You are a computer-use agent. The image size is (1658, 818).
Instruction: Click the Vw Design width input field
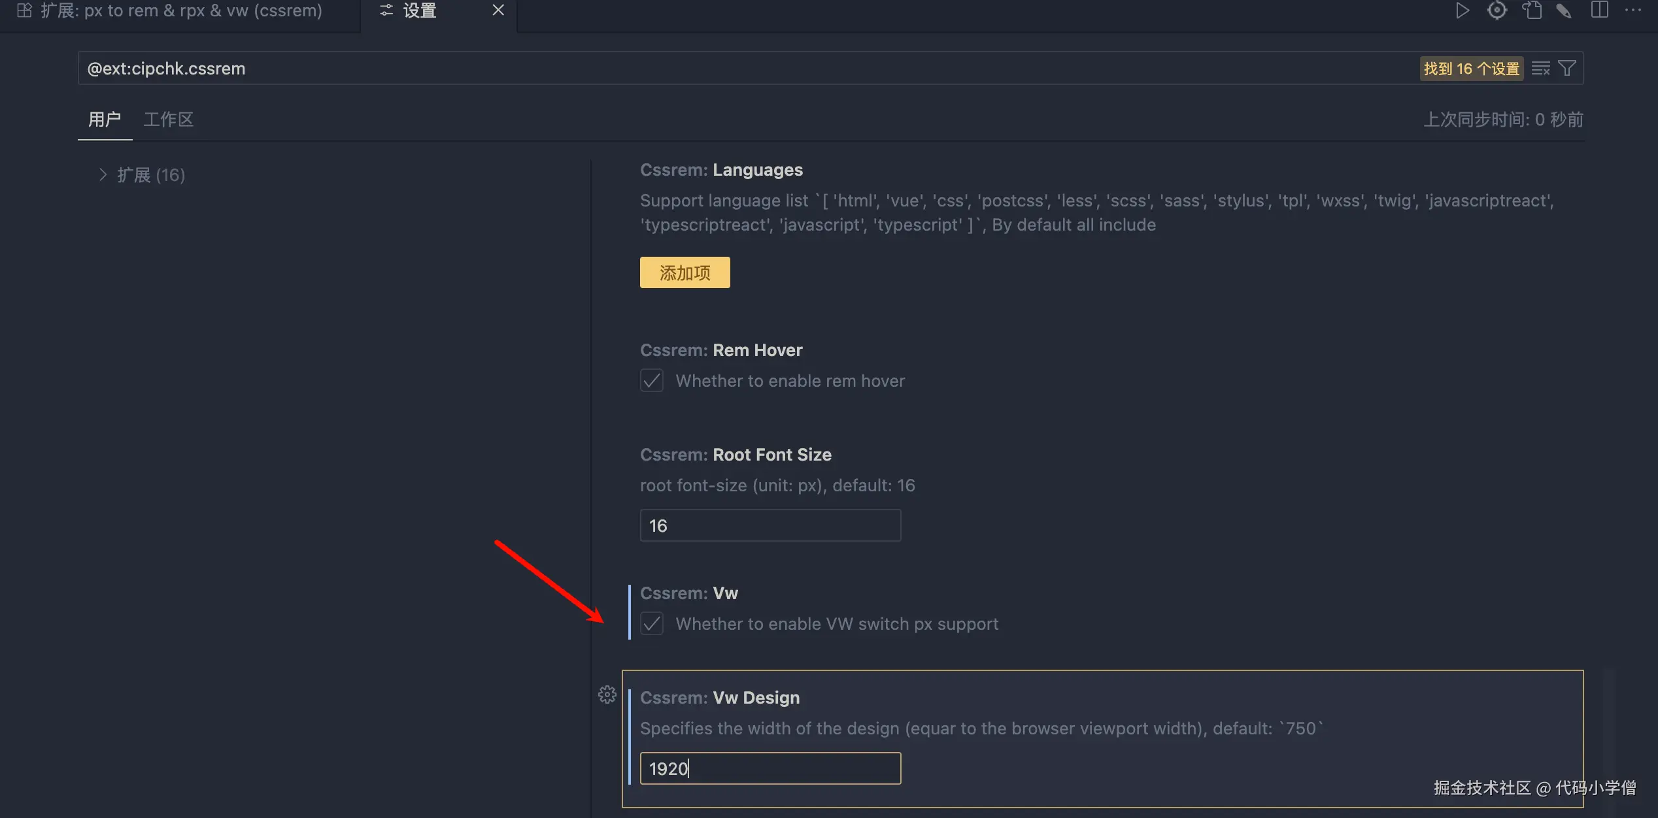point(770,769)
